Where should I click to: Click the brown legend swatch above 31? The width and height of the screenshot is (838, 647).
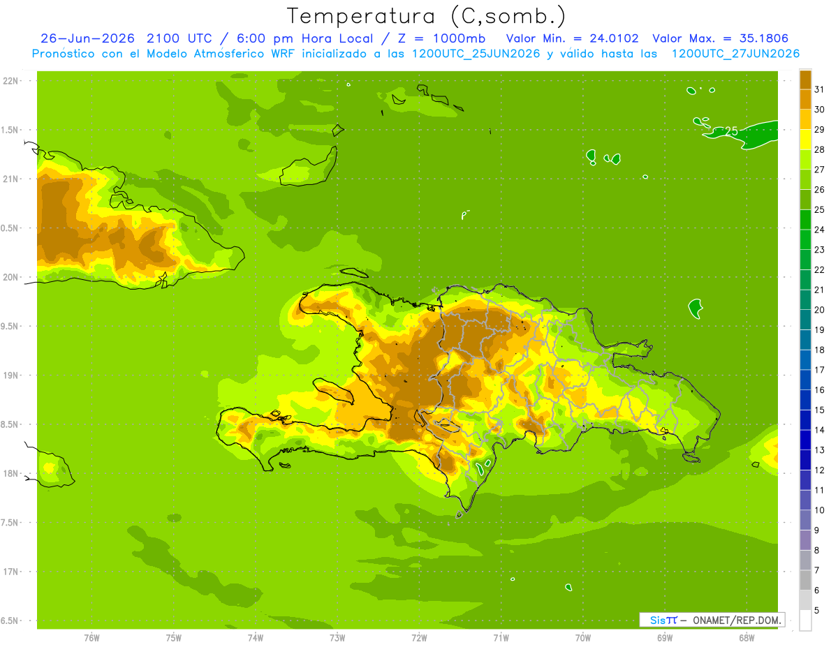(x=805, y=80)
